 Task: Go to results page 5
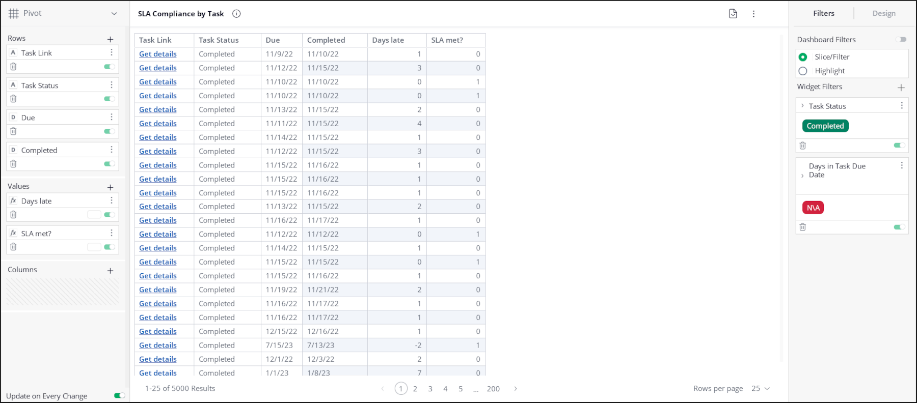461,389
